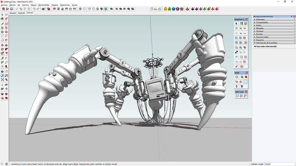This screenshot has height=166, width=296.
Task: Choose the Rotate tool
Action: coord(2,49)
